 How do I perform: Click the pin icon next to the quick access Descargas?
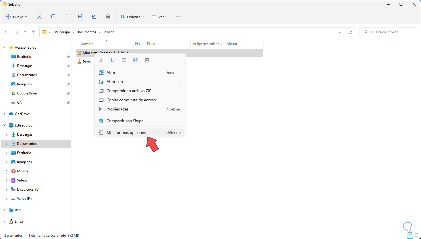point(68,66)
